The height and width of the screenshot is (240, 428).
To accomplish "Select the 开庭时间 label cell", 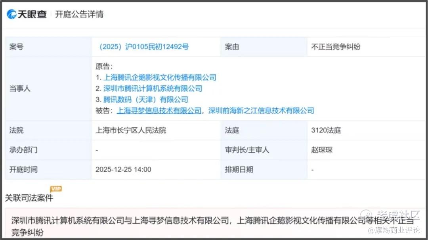I will click(48, 169).
